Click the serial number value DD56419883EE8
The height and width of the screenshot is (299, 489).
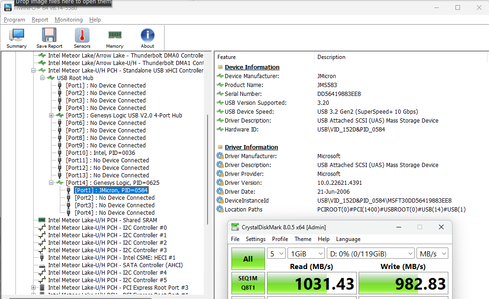click(339, 94)
